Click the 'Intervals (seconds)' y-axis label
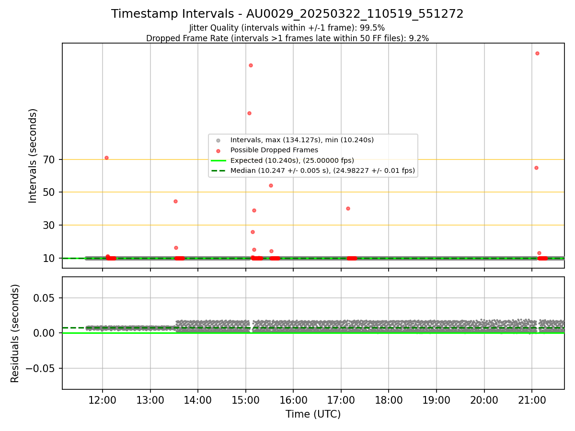Screen dimensions: 575x431 pos(33,156)
